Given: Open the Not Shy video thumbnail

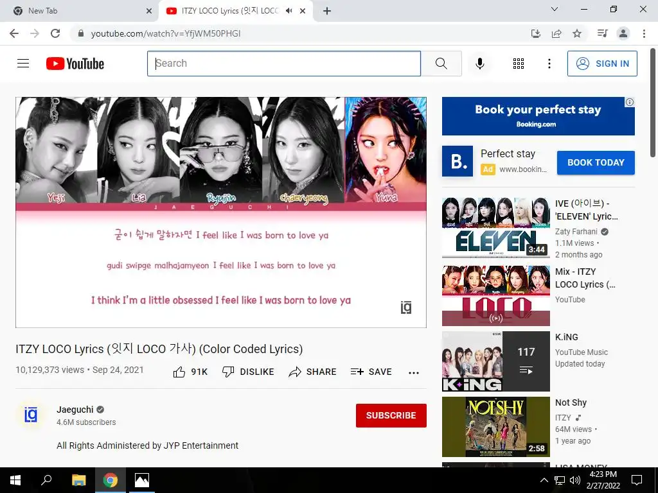Looking at the screenshot, I should pos(495,427).
